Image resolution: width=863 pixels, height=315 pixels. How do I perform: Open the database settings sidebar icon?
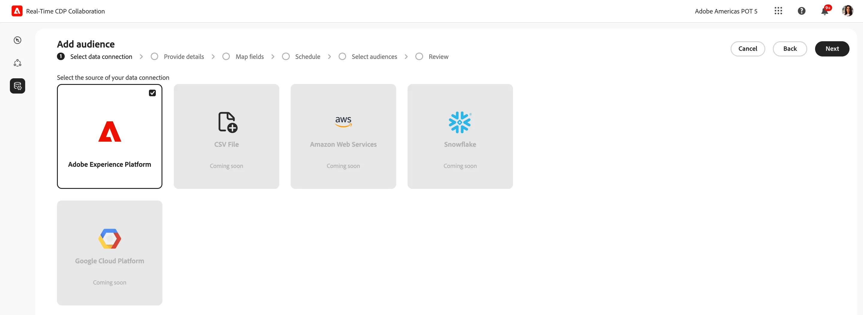(x=17, y=86)
